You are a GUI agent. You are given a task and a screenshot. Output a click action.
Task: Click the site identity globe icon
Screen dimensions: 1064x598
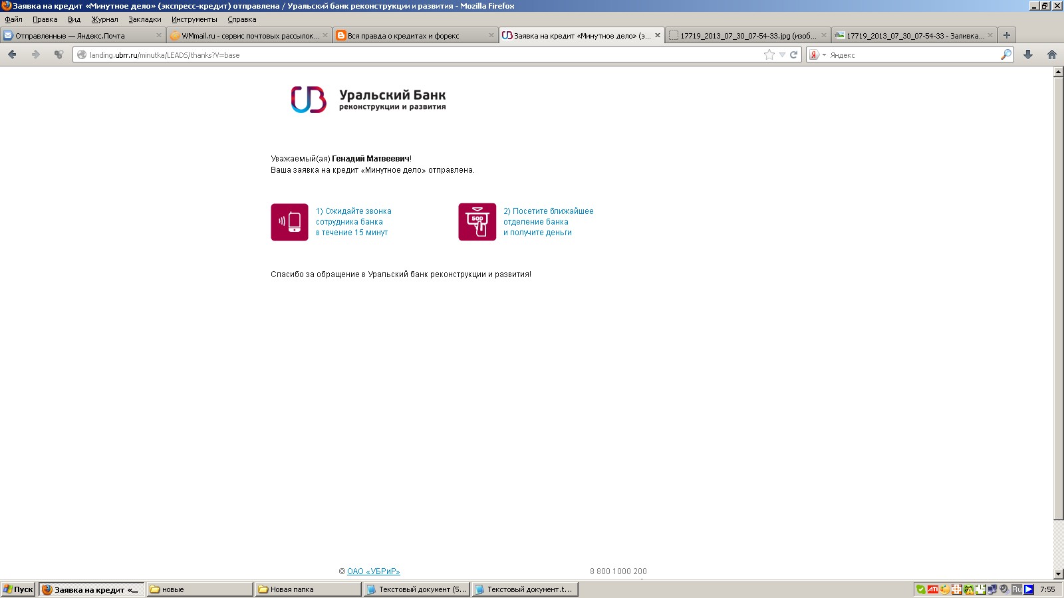[82, 55]
